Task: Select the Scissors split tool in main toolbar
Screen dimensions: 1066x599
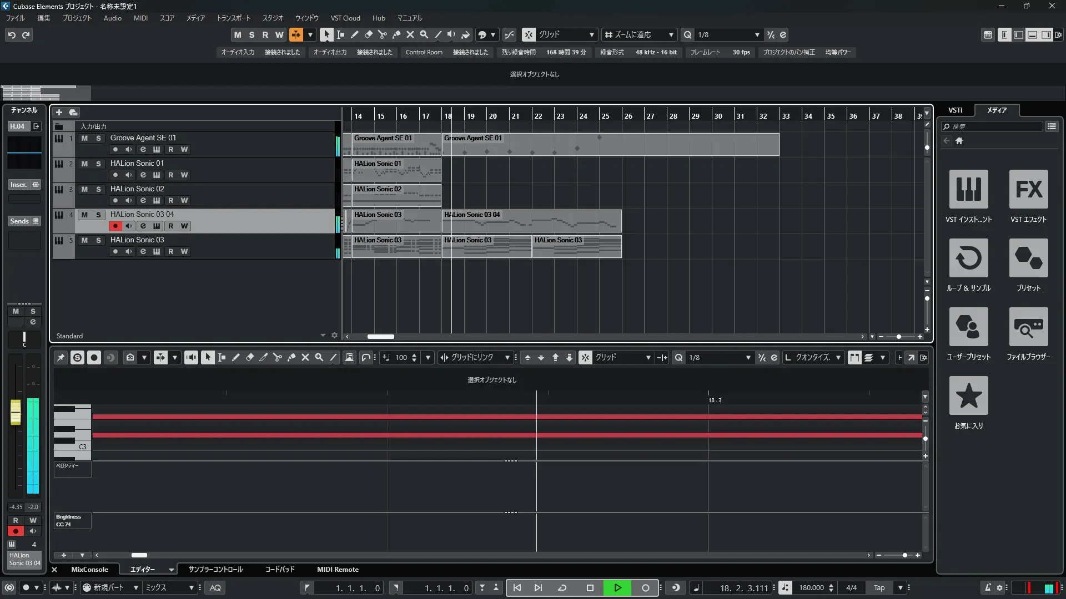Action: pos(383,34)
